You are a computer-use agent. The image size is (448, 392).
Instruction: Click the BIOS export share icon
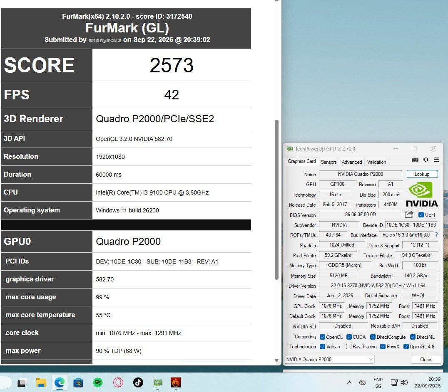click(x=409, y=214)
